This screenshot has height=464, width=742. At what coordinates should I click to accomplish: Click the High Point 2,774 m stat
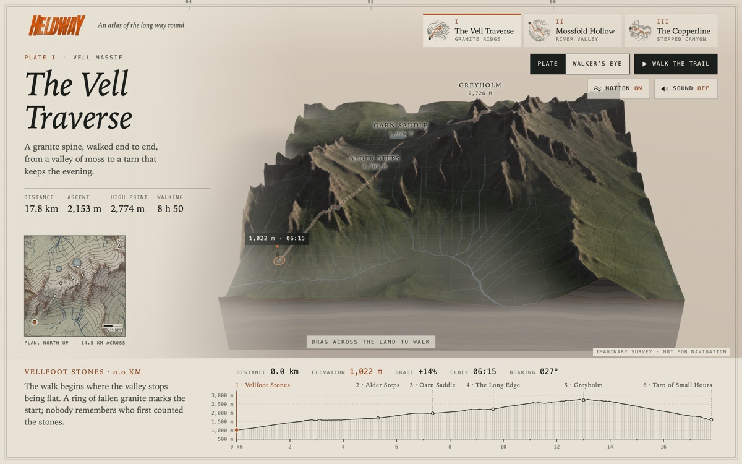click(128, 204)
